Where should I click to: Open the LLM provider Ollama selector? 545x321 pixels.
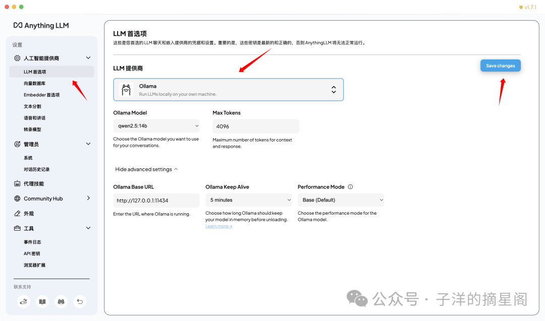(x=229, y=90)
